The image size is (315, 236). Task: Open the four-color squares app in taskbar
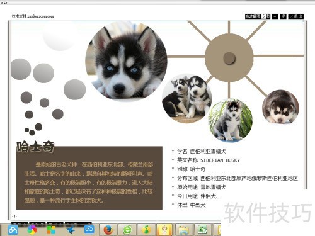51,230
